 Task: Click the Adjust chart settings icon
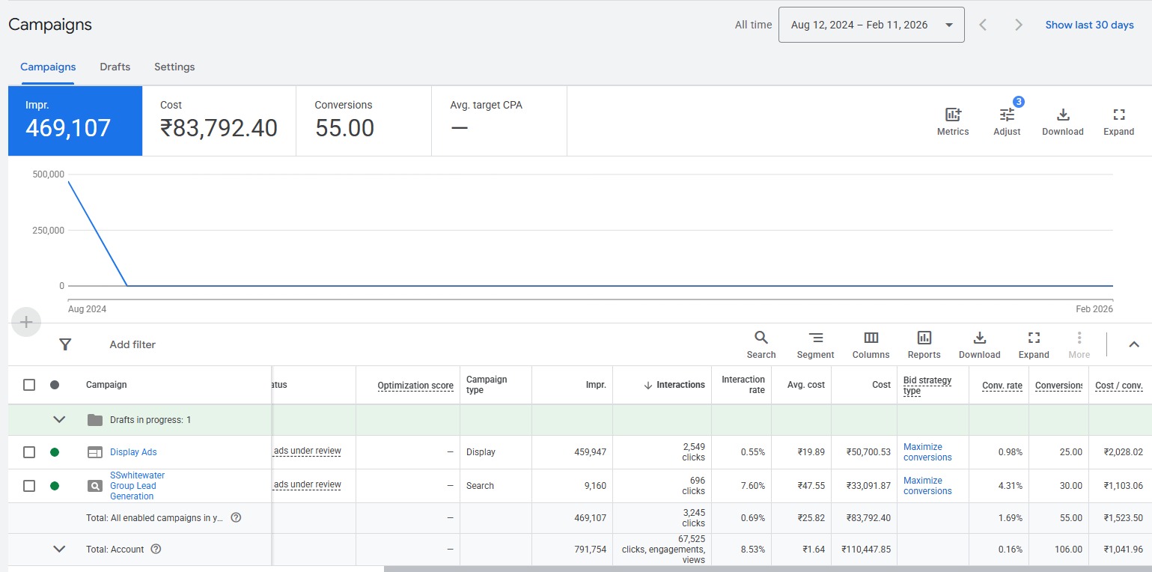pyautogui.click(x=1007, y=115)
